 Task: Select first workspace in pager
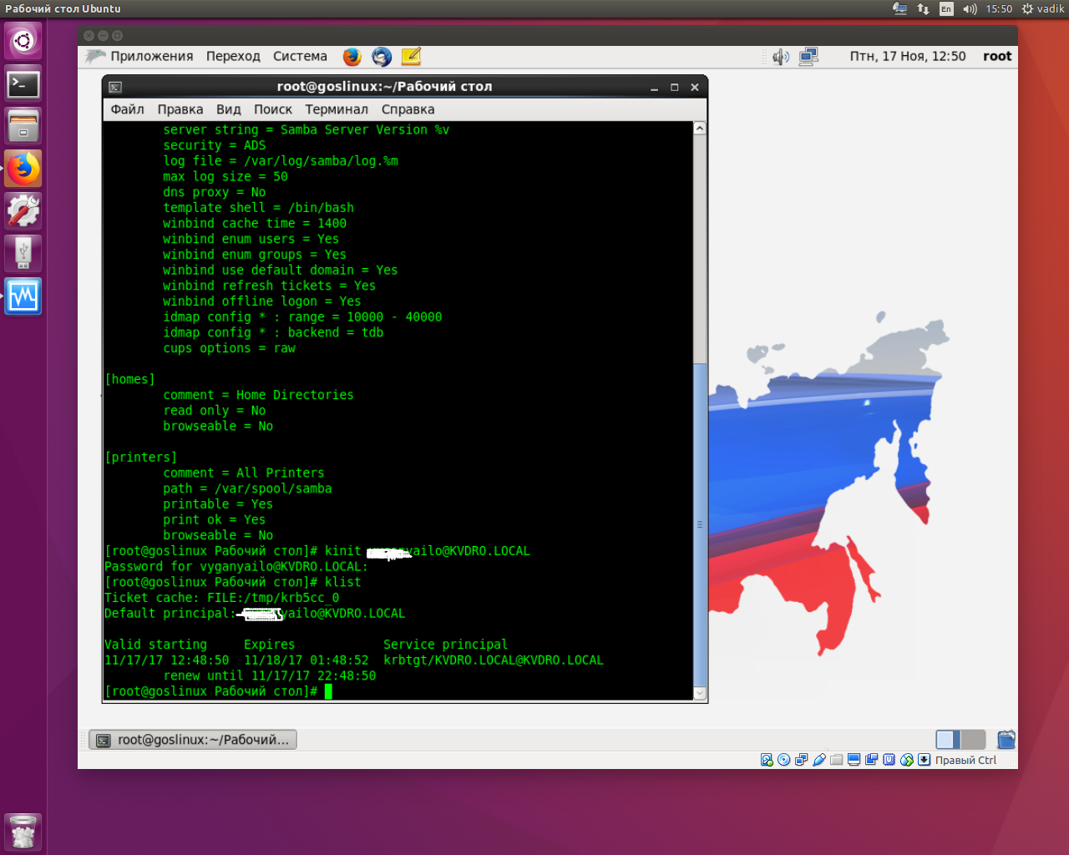click(x=948, y=740)
